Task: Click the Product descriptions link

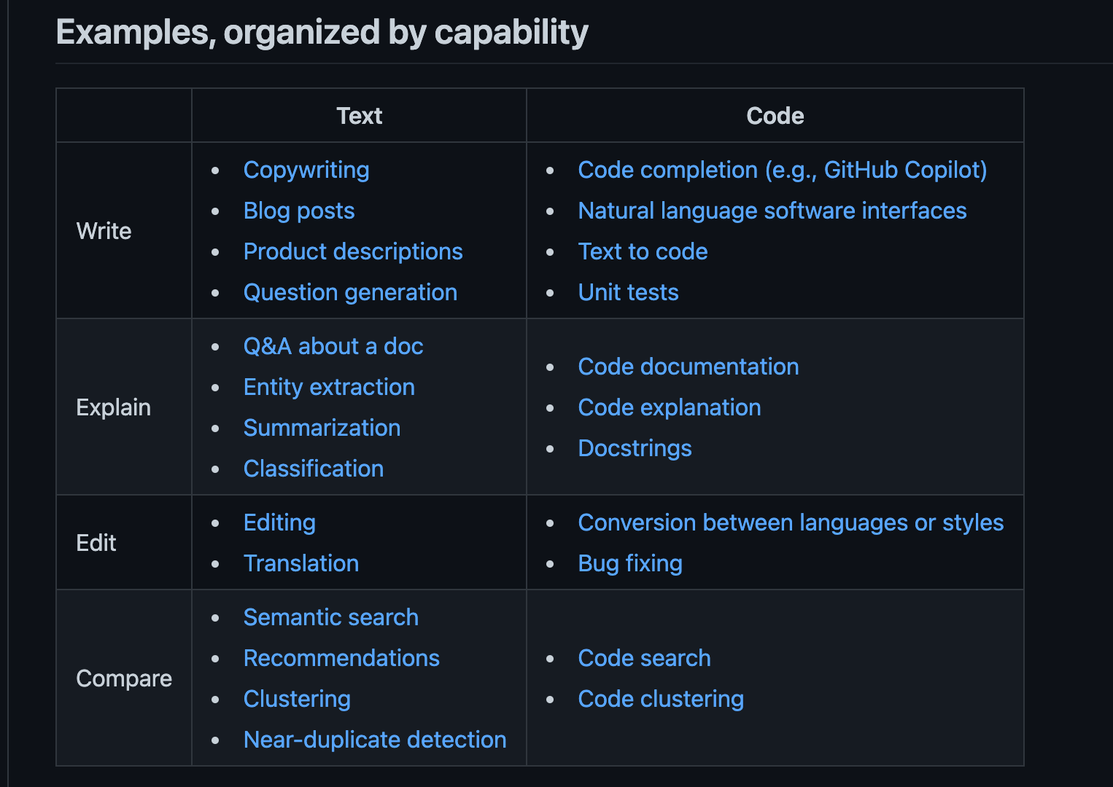Action: click(353, 251)
